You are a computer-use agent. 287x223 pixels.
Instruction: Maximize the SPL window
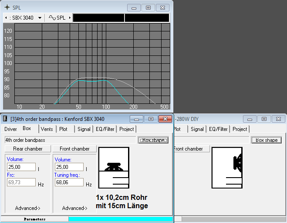(x=148, y=8)
